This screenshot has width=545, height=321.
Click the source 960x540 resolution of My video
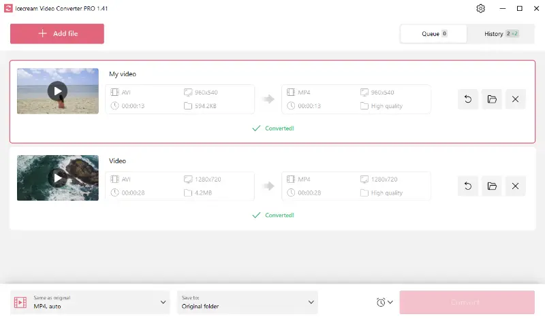(206, 92)
